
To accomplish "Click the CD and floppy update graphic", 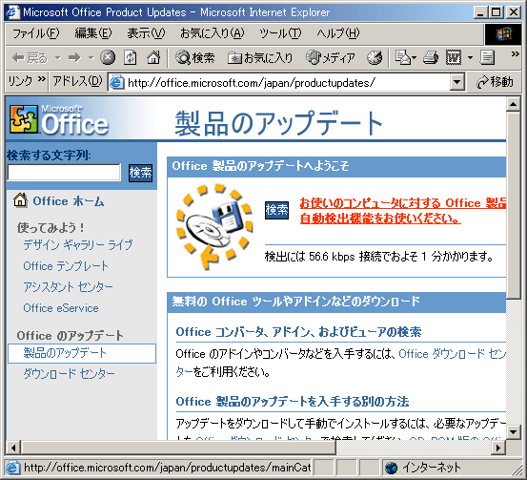I will 214,226.
